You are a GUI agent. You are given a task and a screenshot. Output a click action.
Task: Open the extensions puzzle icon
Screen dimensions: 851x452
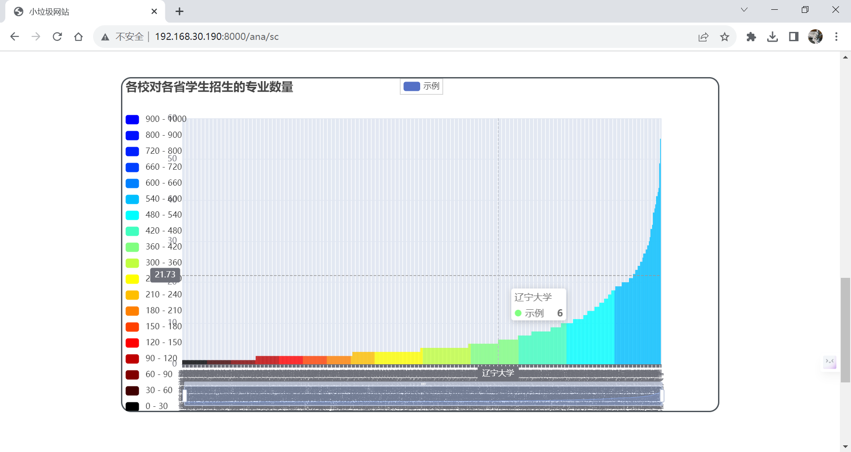(x=751, y=37)
